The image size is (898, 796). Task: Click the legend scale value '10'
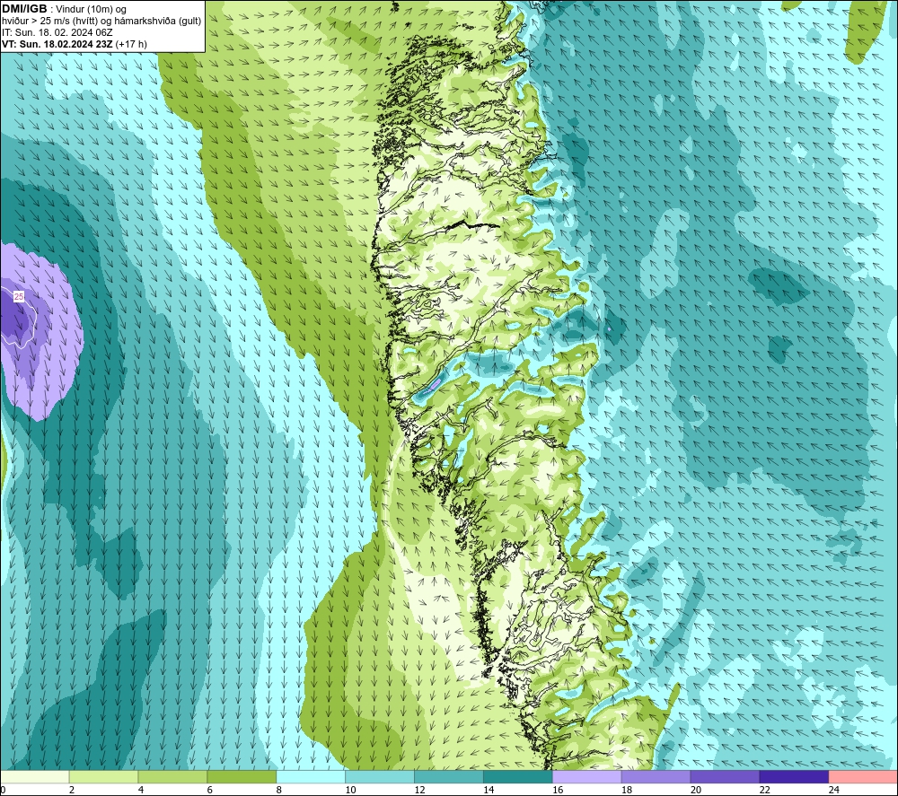[x=350, y=790]
